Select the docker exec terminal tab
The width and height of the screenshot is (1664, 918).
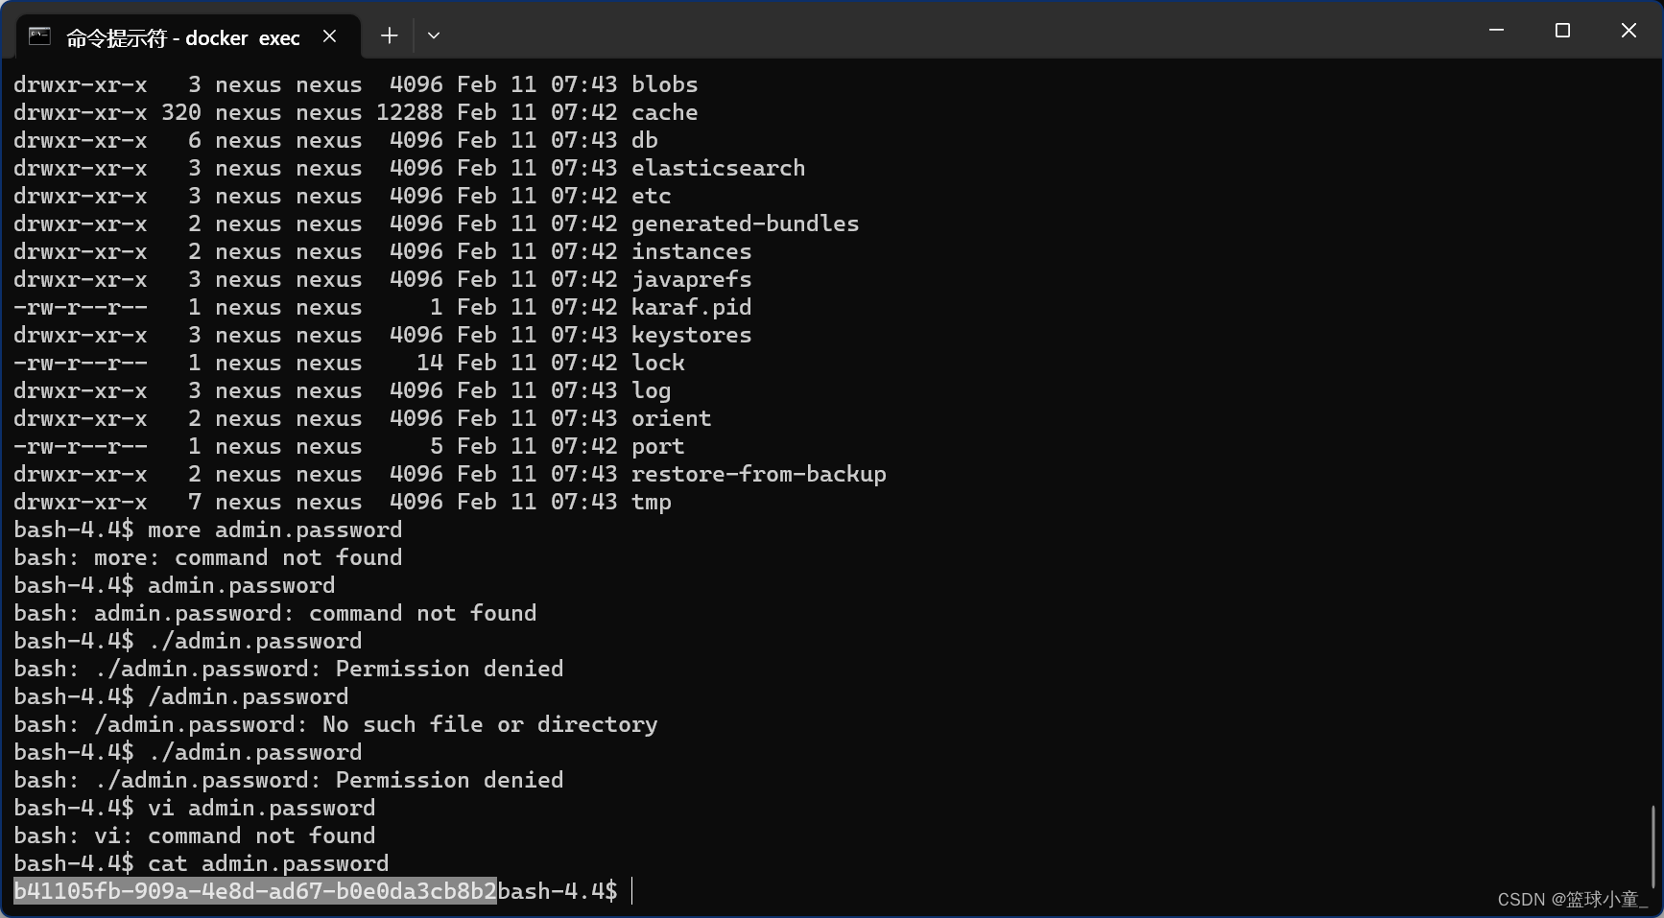tap(189, 36)
